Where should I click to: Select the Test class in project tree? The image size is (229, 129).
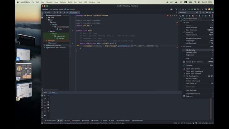59,29
